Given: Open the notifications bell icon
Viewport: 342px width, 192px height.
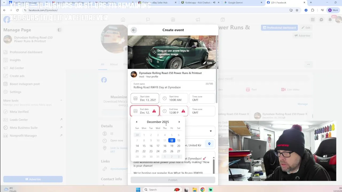Looking at the screenshot, I should (330, 19).
